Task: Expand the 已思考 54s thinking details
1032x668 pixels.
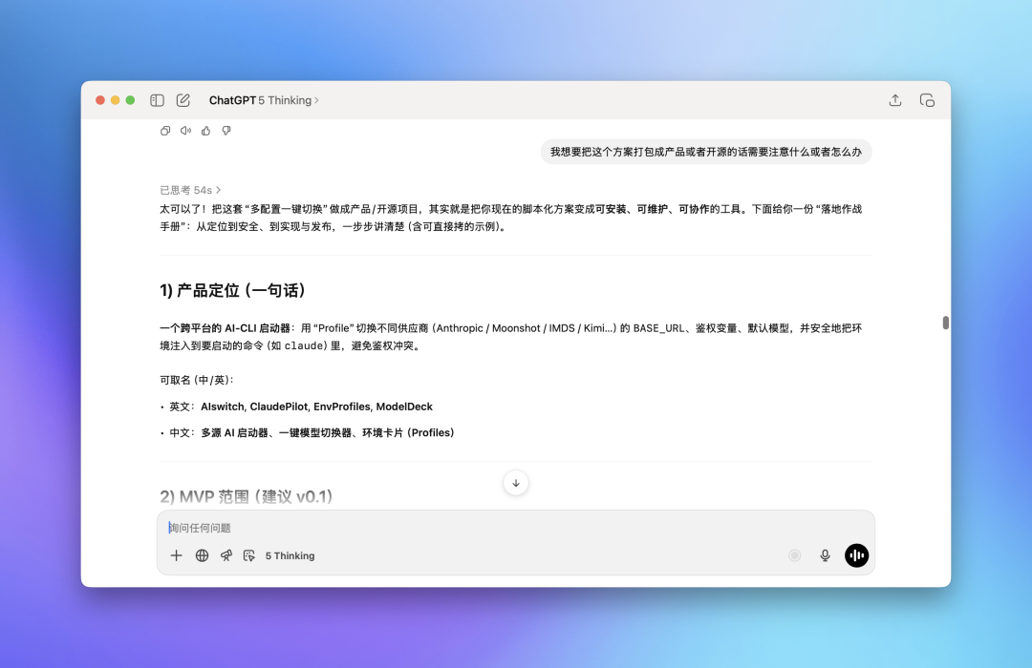Action: point(190,190)
